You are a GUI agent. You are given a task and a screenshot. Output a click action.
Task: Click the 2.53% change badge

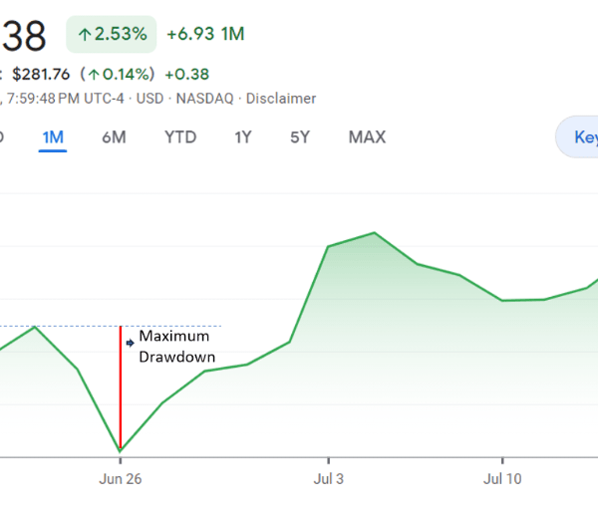pos(112,34)
